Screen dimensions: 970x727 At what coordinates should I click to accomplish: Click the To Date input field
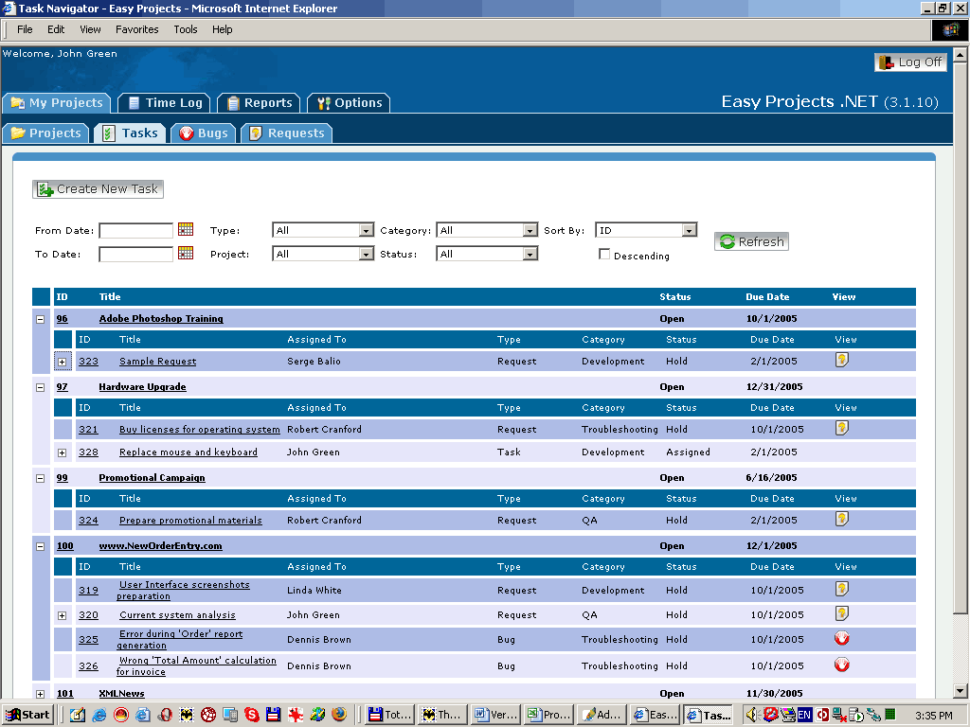pos(136,254)
